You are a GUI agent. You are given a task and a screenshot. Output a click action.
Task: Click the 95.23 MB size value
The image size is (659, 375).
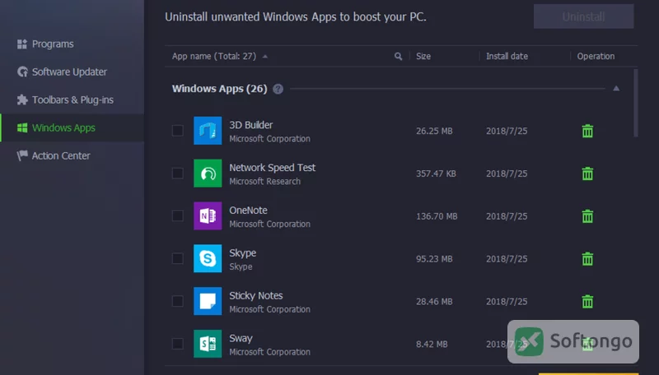[434, 259]
